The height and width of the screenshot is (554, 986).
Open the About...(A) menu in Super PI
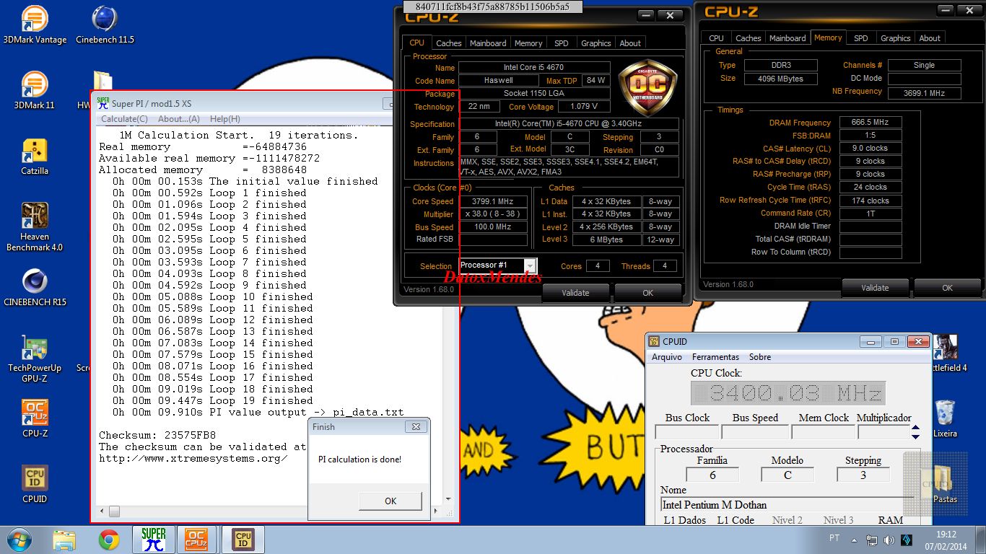179,119
